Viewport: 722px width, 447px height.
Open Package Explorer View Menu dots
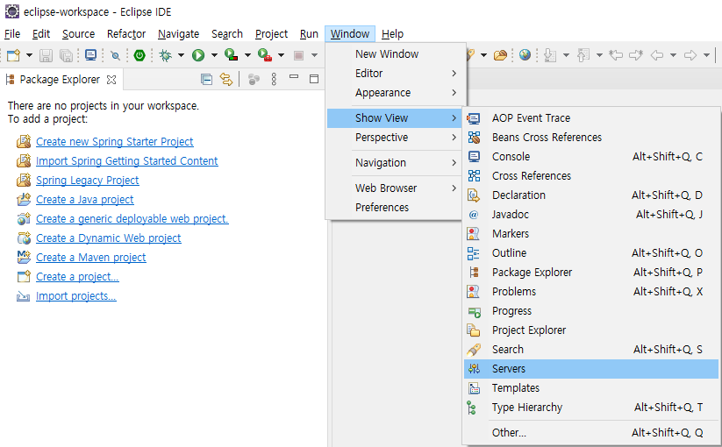274,80
